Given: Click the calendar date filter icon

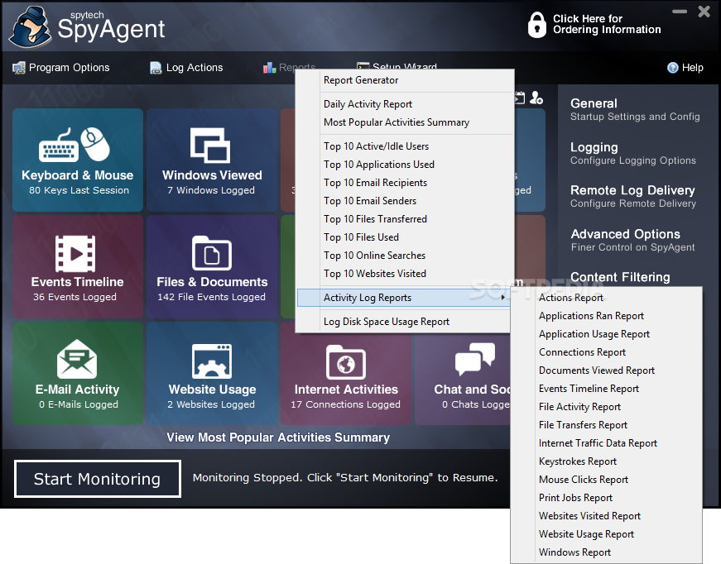Looking at the screenshot, I should (x=520, y=98).
